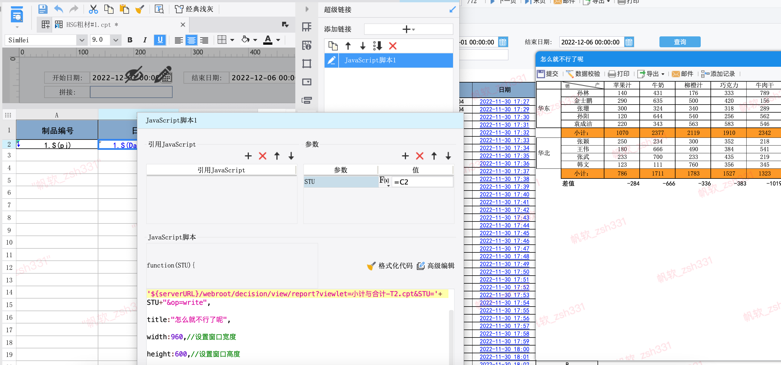
Task: Click 格式化代码 format code button
Action: (389, 266)
